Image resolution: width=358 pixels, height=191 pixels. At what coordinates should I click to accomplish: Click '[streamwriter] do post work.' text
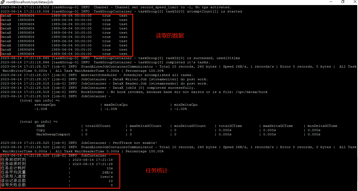(178, 79)
